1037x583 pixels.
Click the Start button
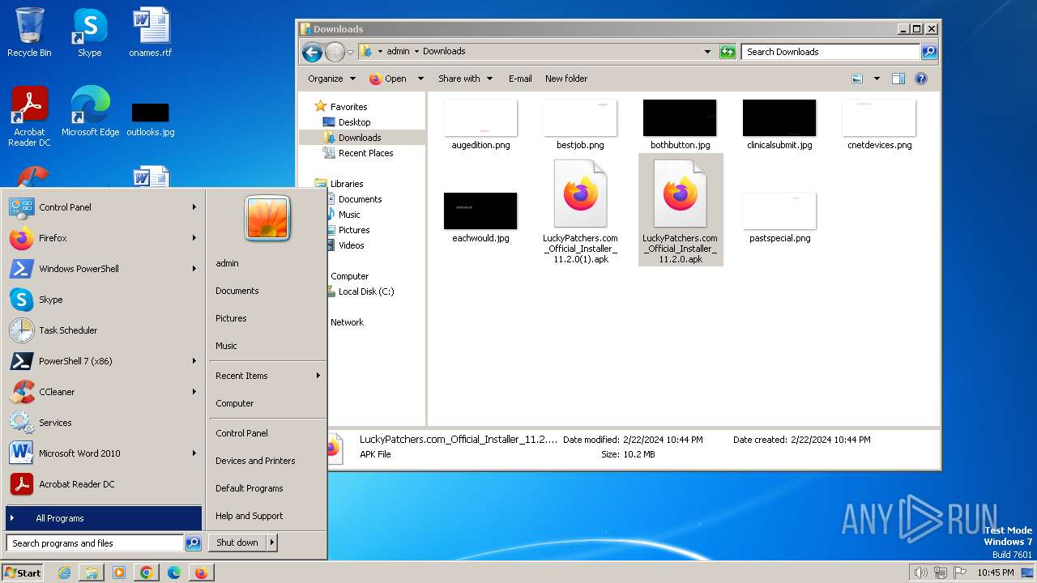coord(23,572)
